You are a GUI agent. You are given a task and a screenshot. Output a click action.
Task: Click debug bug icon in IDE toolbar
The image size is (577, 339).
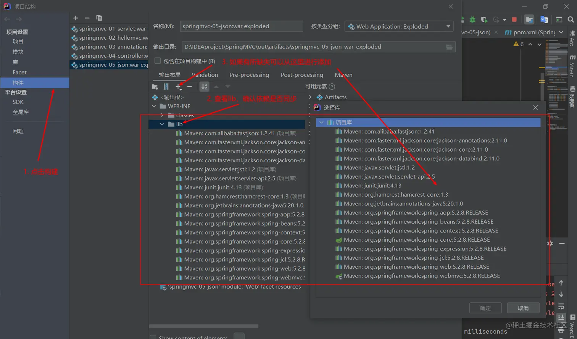472,19
